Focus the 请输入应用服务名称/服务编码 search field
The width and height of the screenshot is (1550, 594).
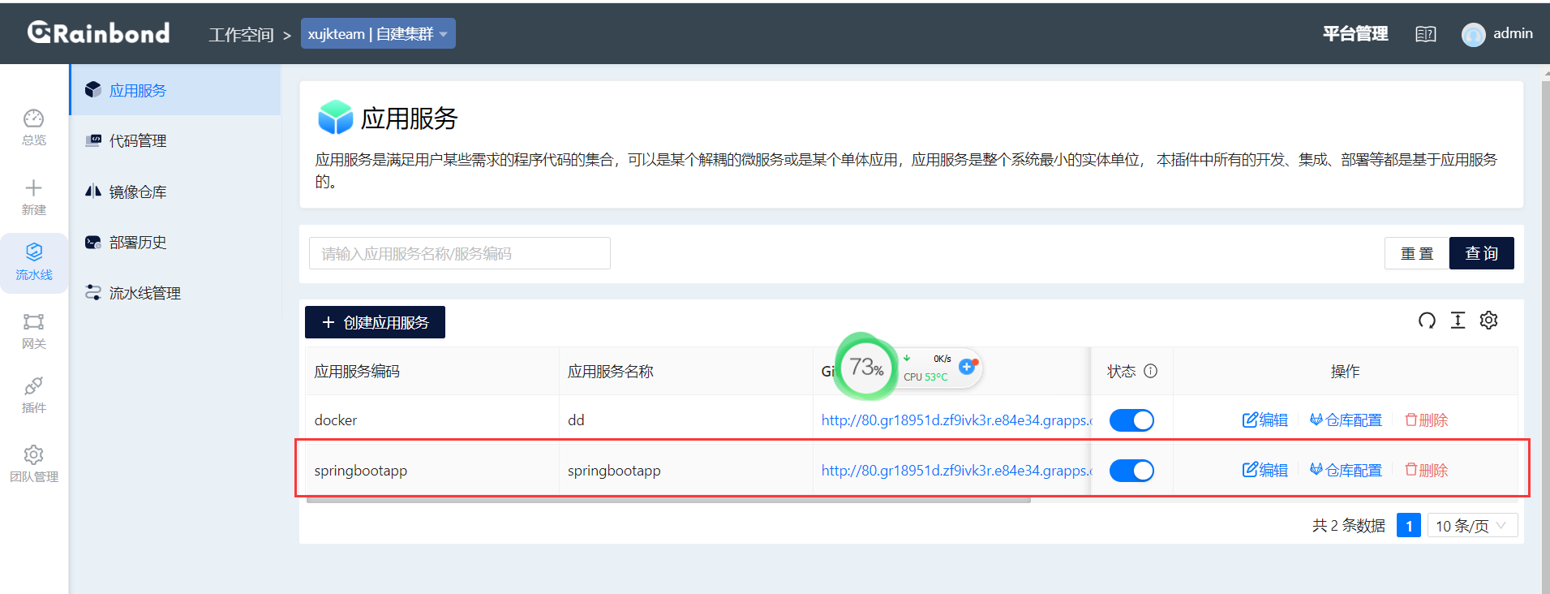click(x=460, y=253)
